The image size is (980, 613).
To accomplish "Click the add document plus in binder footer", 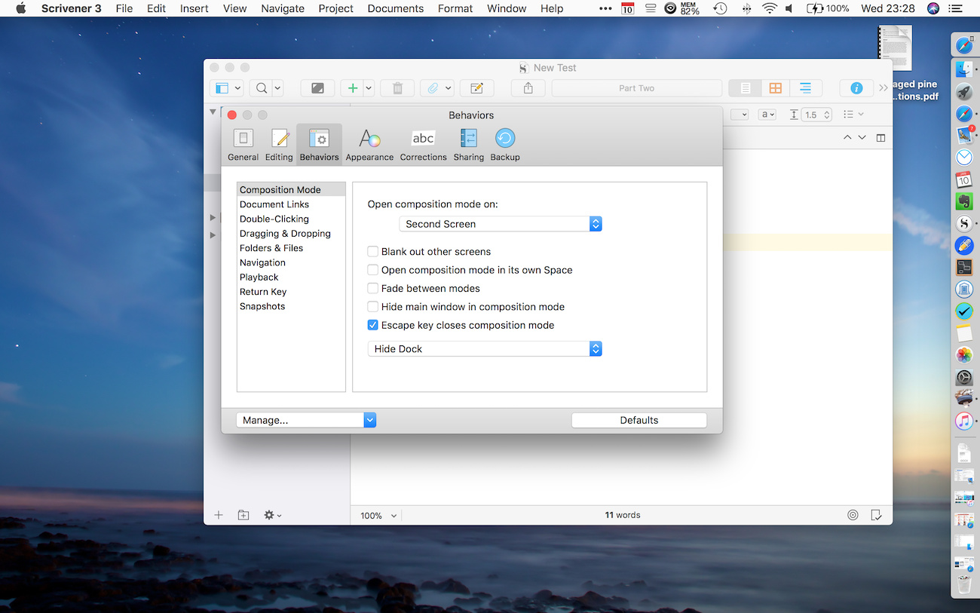I will click(219, 515).
